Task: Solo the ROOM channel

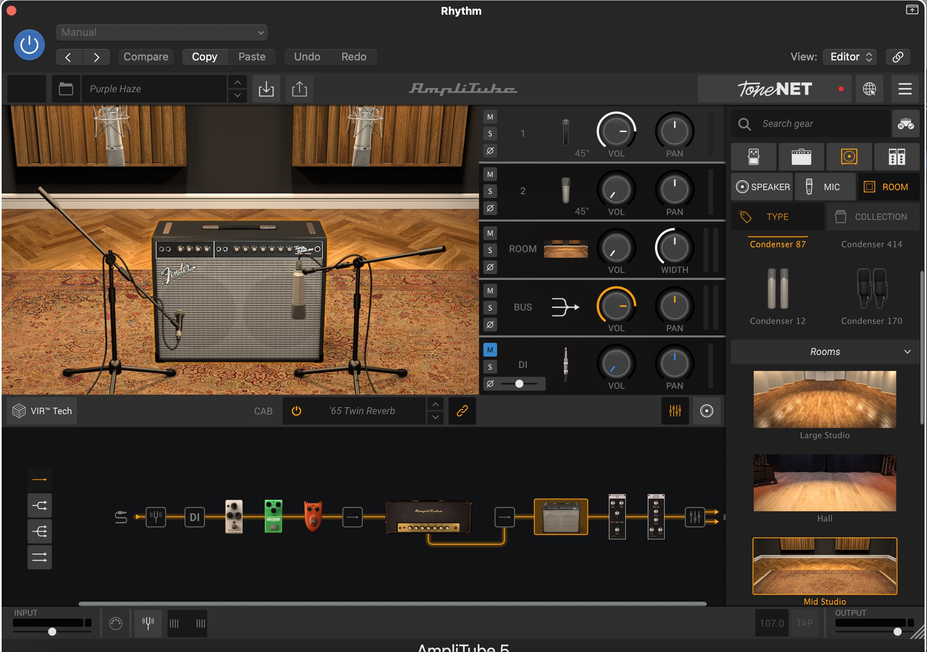Action: (490, 250)
